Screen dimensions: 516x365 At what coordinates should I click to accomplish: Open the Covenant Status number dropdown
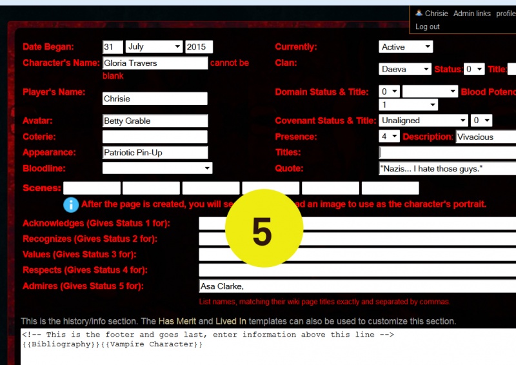(481, 121)
